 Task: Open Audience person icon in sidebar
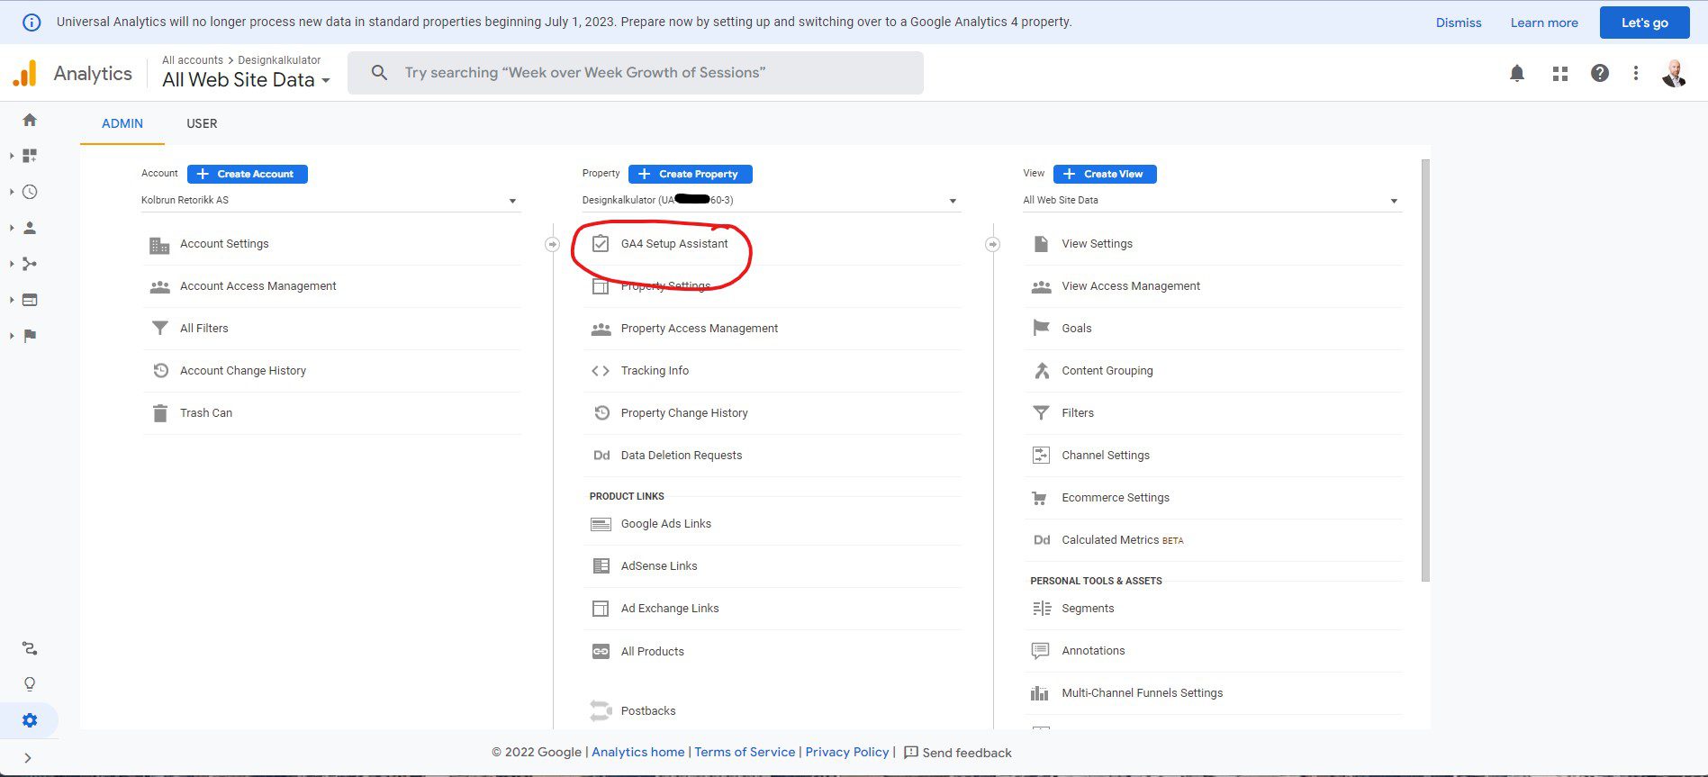pyautogui.click(x=30, y=228)
